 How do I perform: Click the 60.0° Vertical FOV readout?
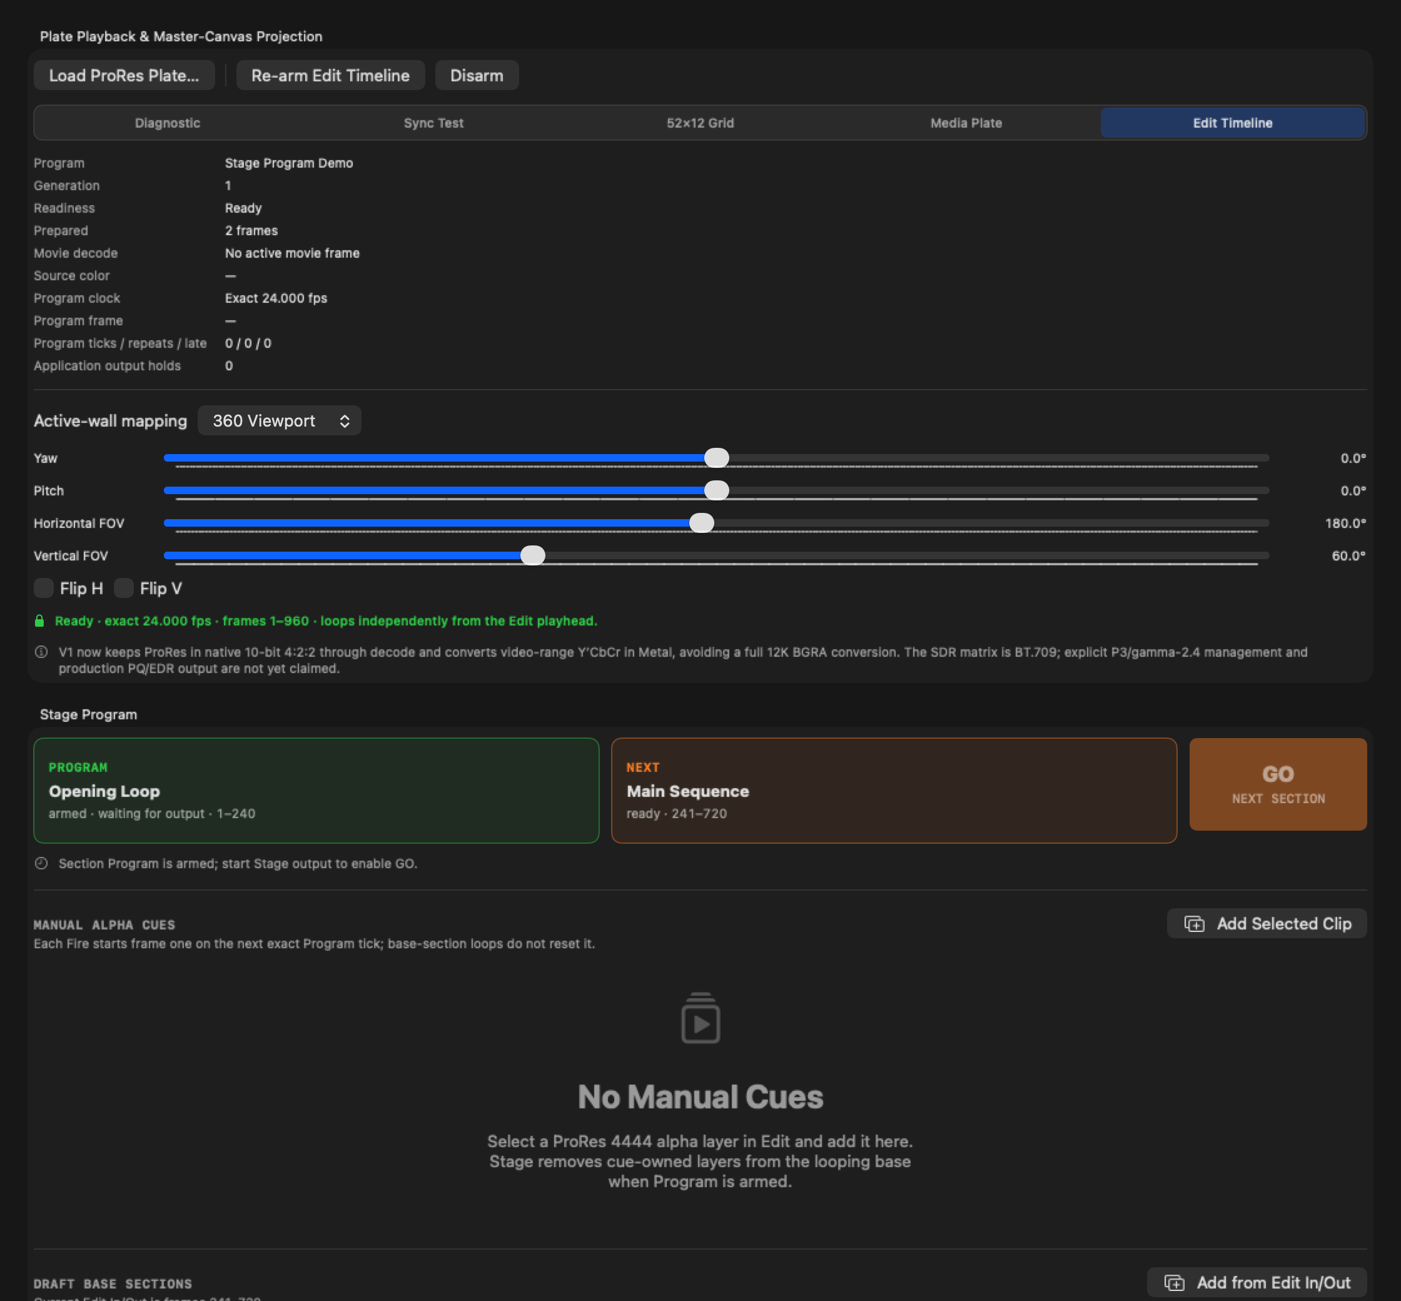[1348, 555]
